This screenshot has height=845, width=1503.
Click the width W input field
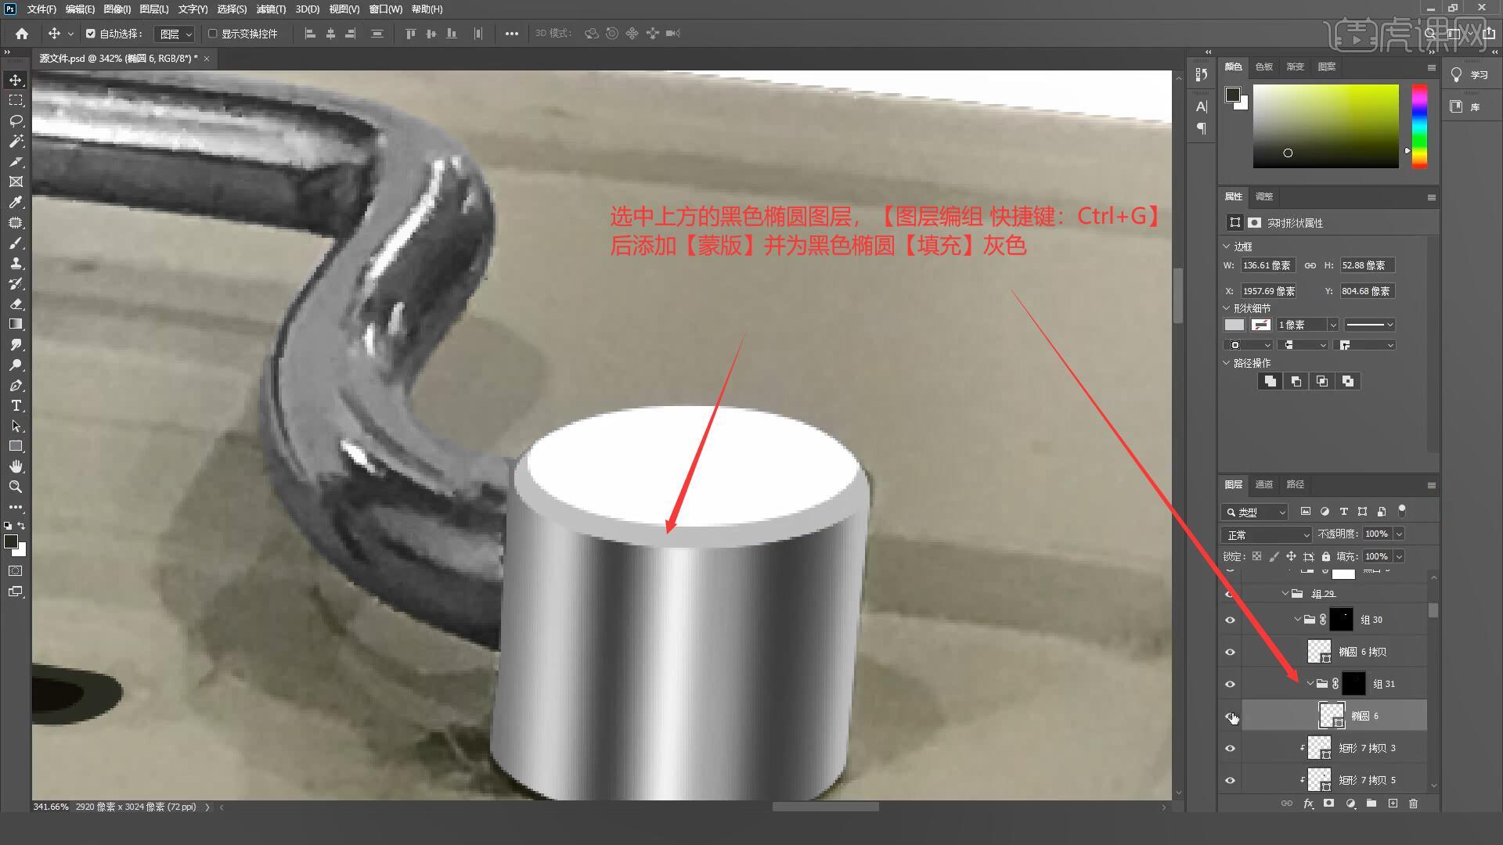(1267, 265)
